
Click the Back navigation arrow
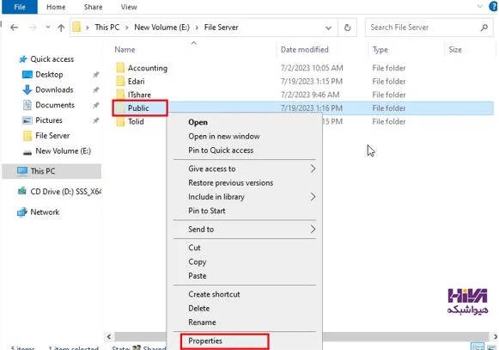click(14, 28)
